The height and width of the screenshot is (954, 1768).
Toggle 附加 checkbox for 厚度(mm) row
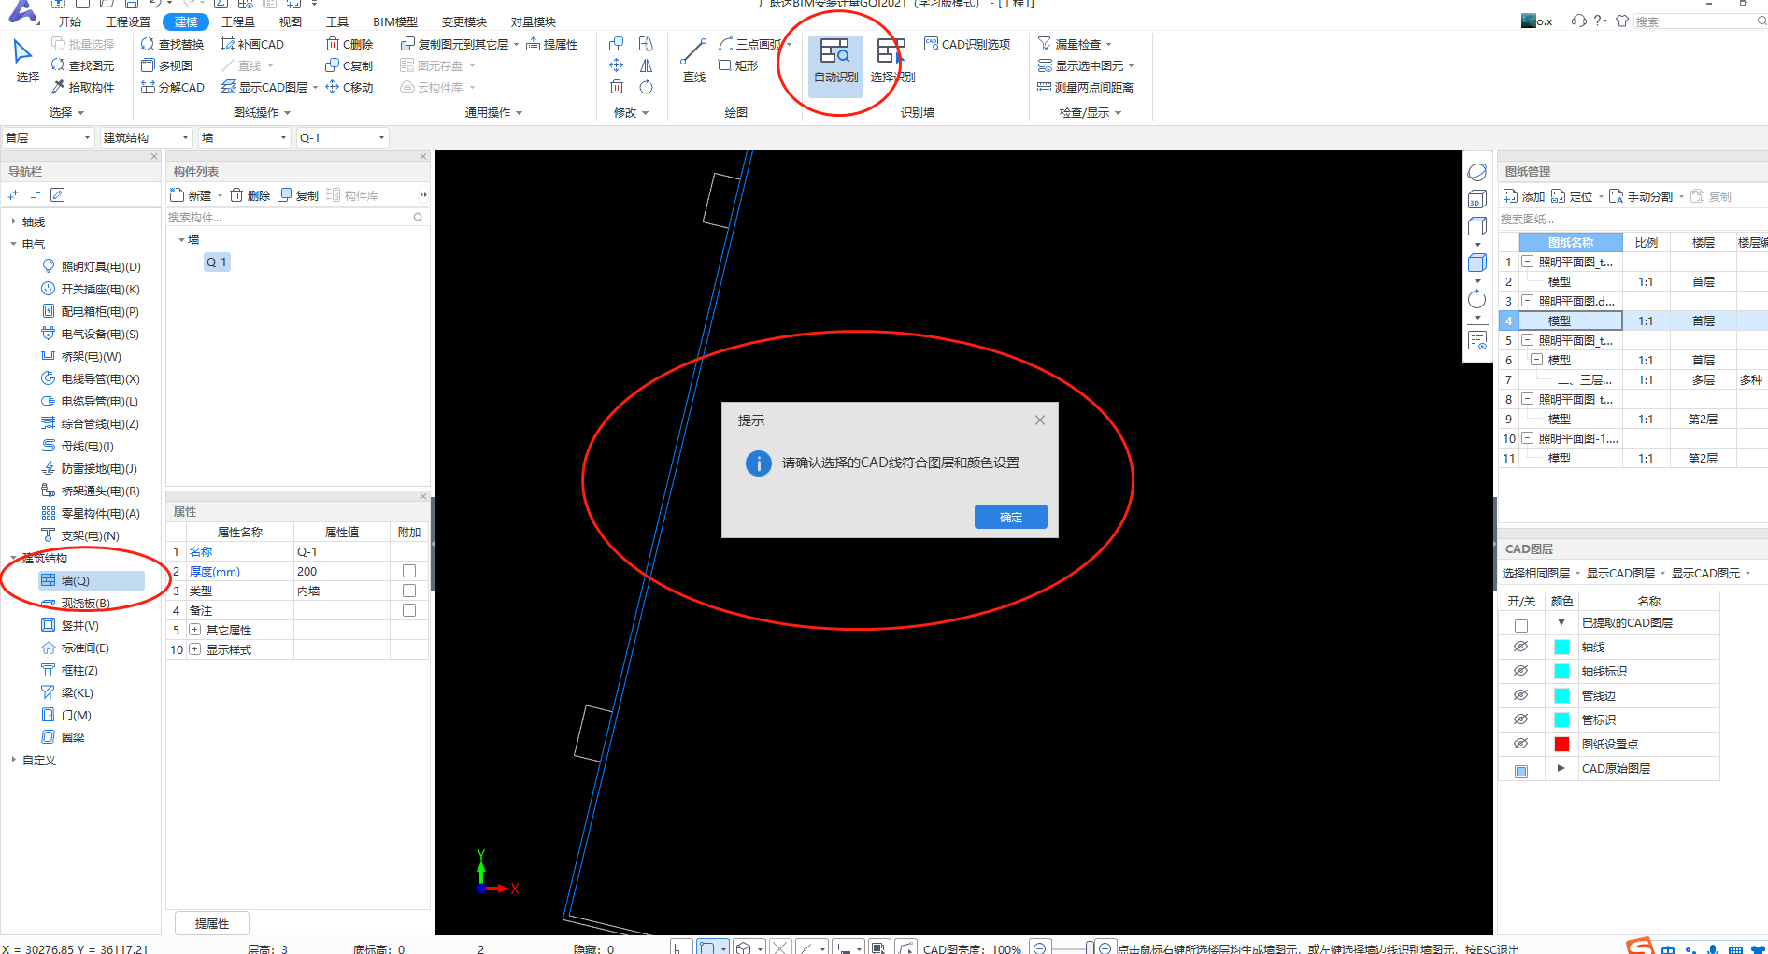408,571
